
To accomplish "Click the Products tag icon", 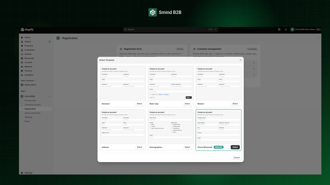I will 22,46.
